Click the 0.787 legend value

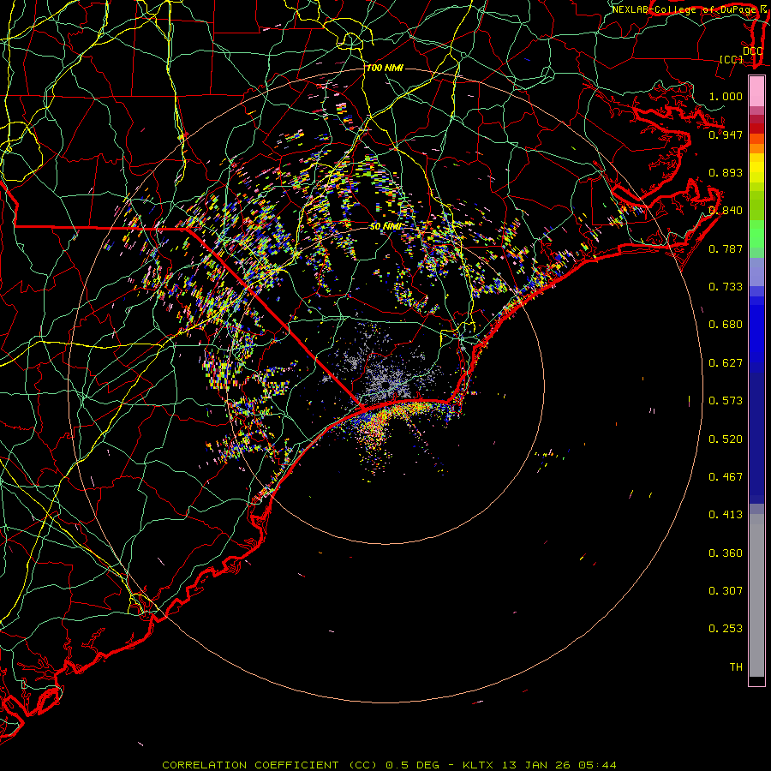[x=726, y=248]
